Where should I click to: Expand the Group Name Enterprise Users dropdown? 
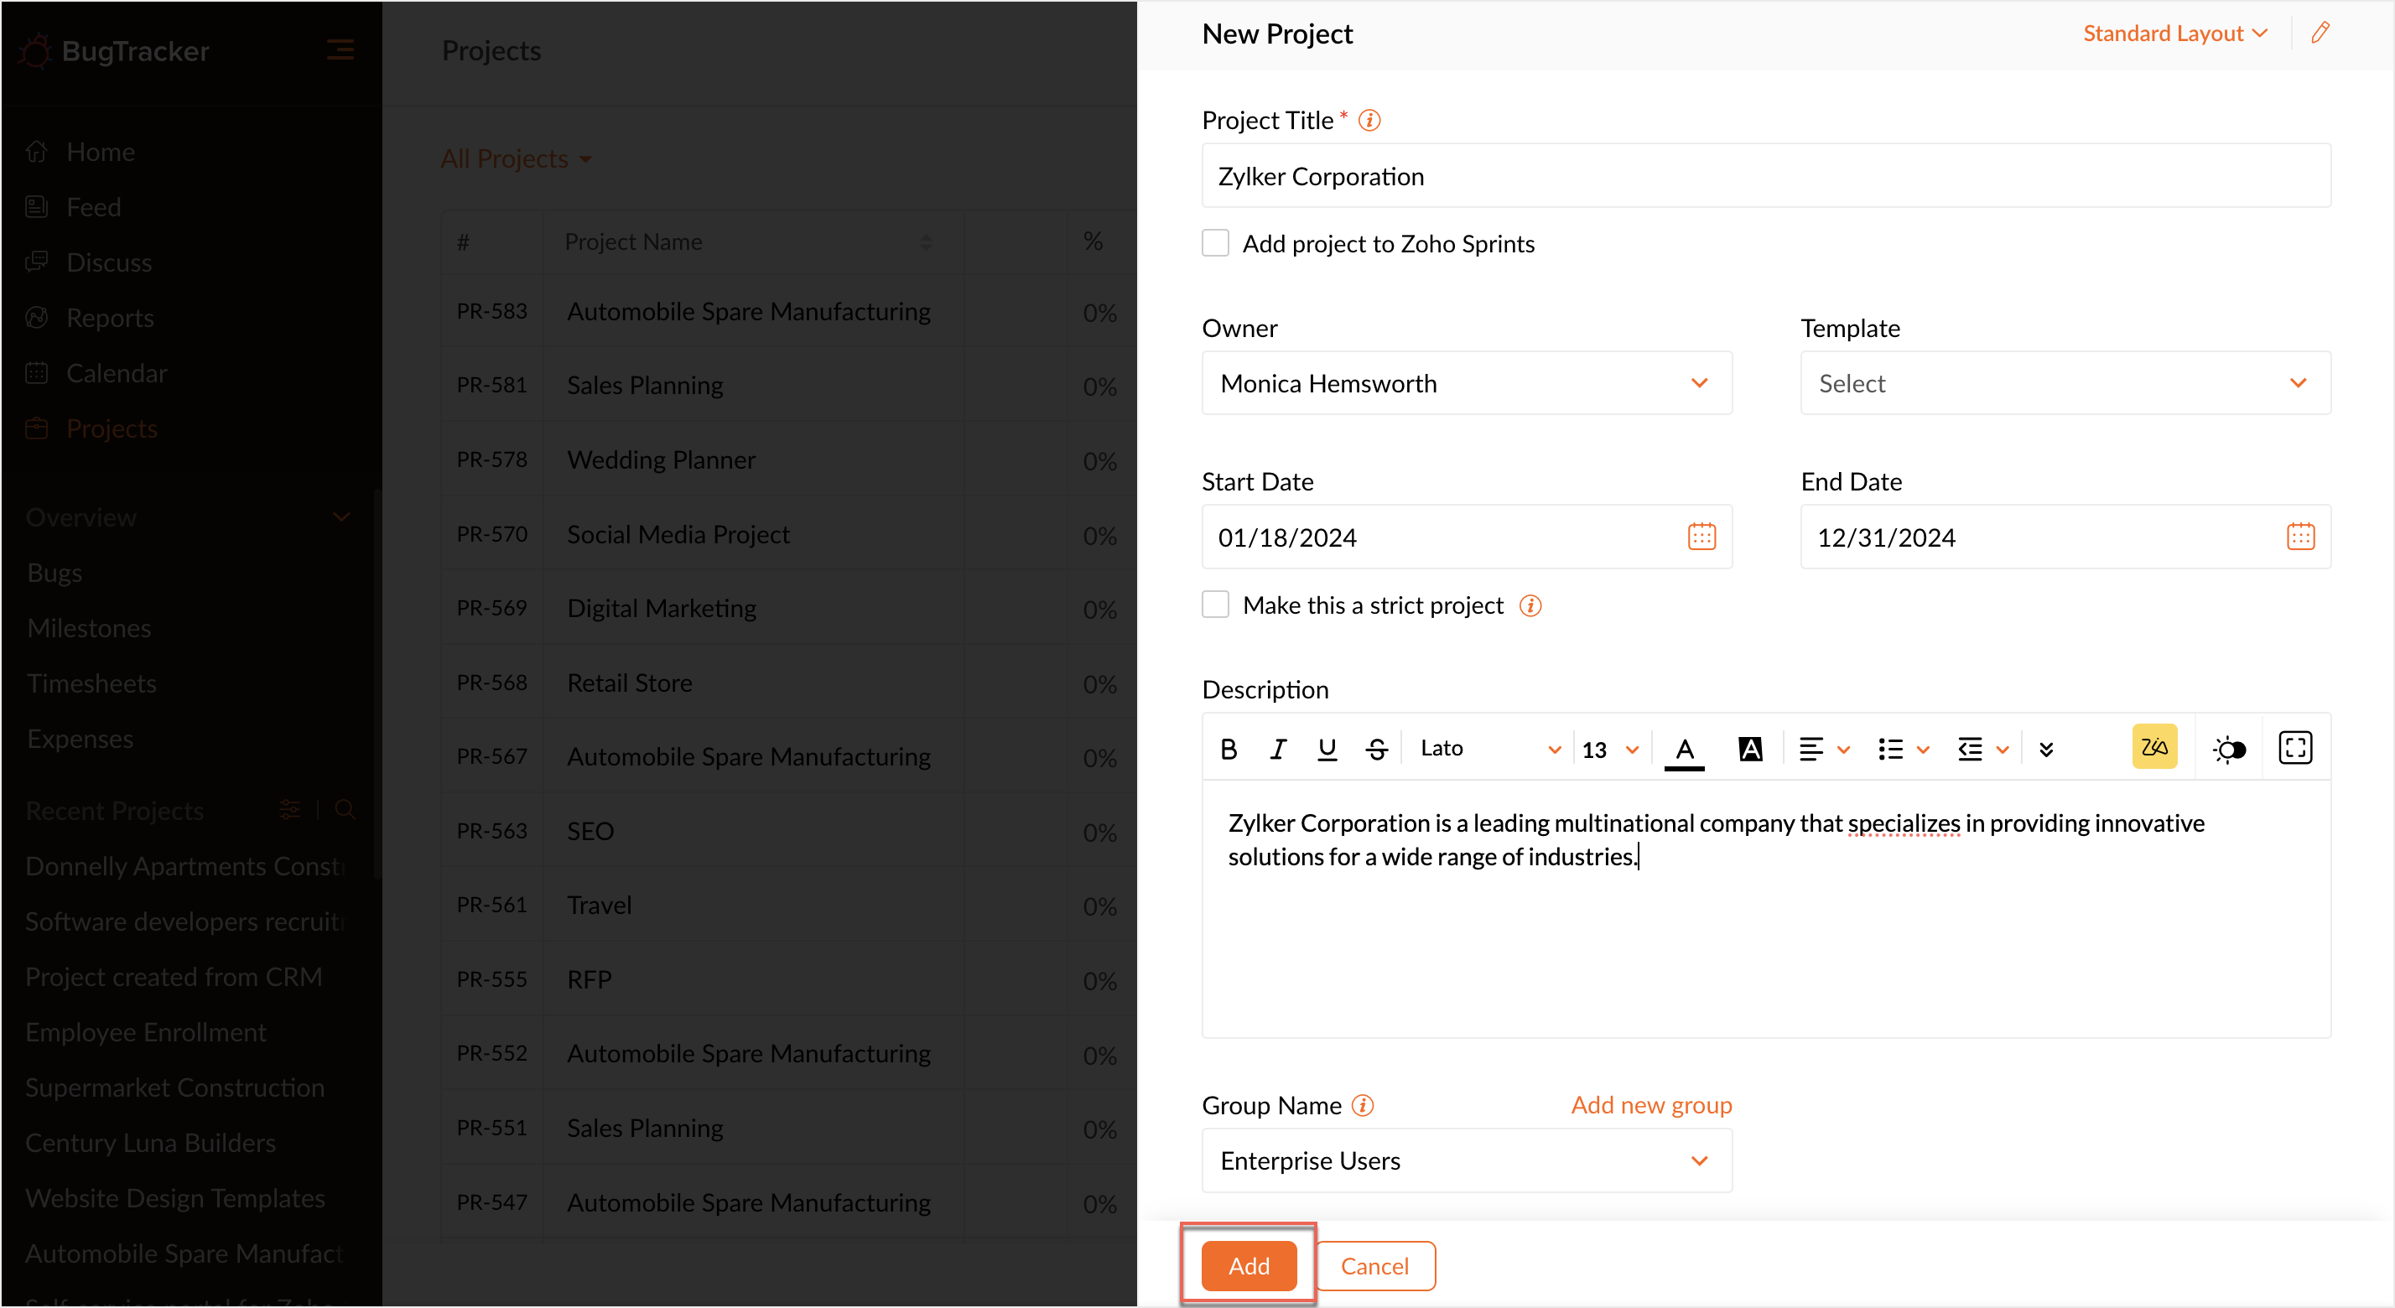click(x=1466, y=1160)
